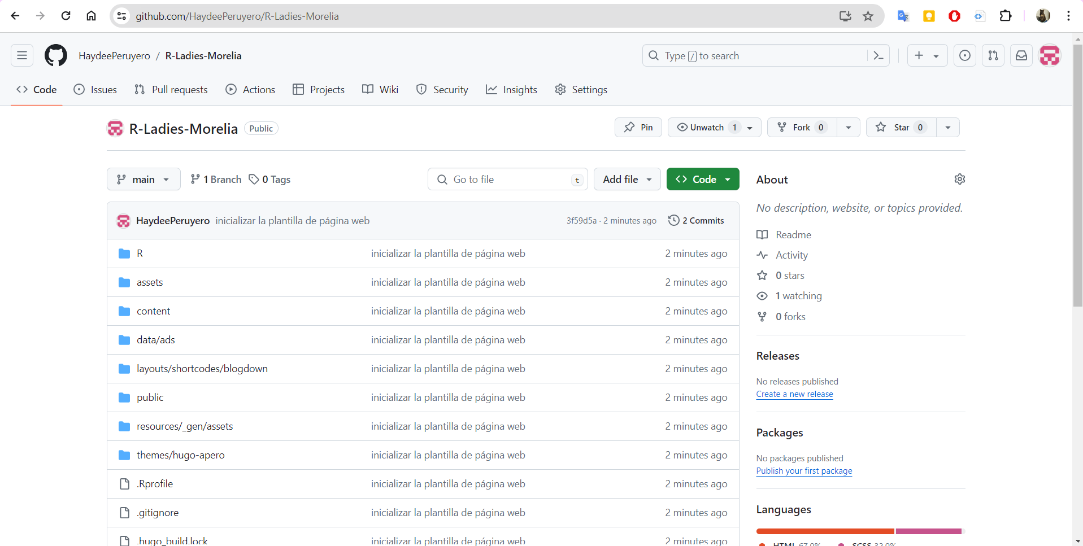Click the Opera-style red extension icon
Screen dimensions: 1083x546
tap(954, 16)
